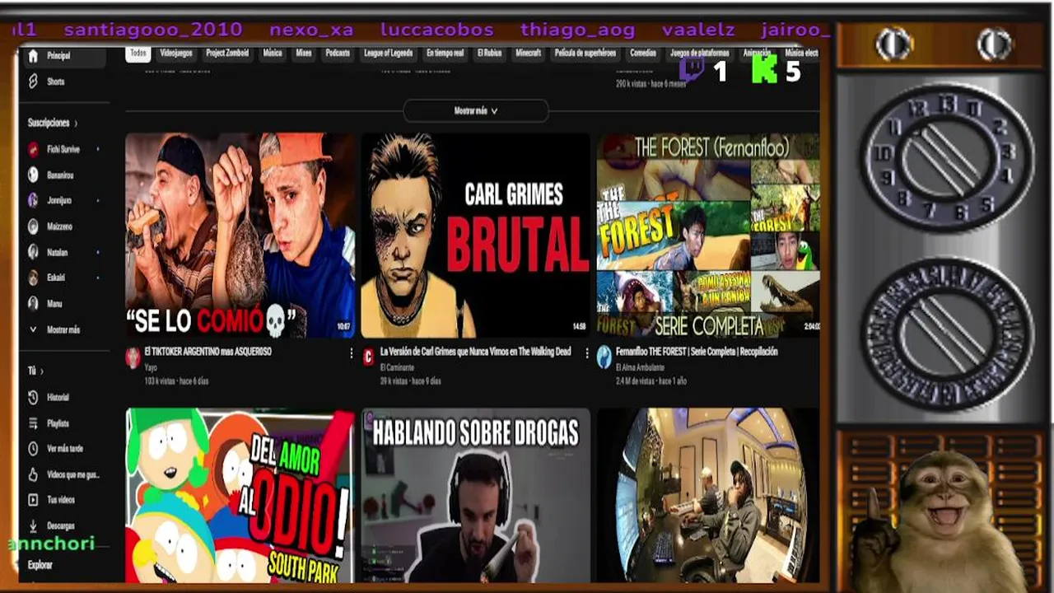Open the Historial clock icon
Screen dimensions: 1054x593
tap(33, 397)
